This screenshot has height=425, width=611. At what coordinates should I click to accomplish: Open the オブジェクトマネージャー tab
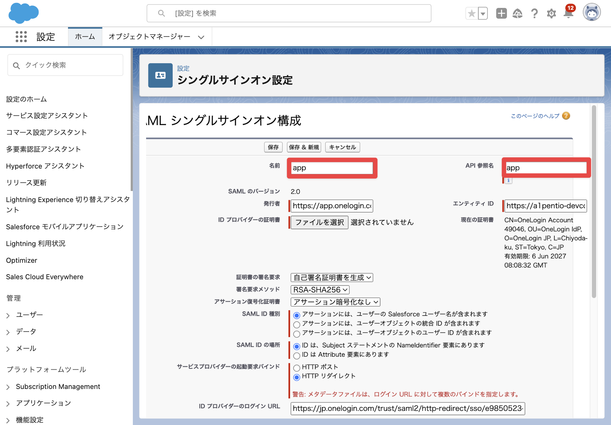tap(157, 37)
